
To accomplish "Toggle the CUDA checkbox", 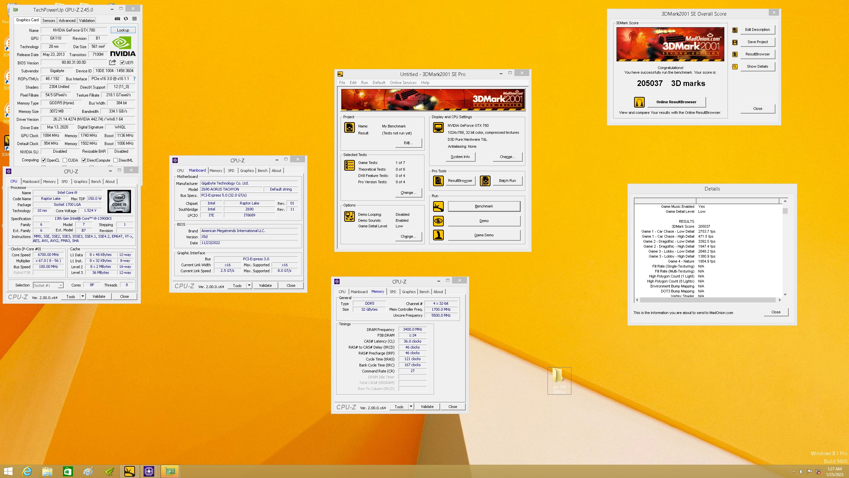I will pyautogui.click(x=65, y=160).
